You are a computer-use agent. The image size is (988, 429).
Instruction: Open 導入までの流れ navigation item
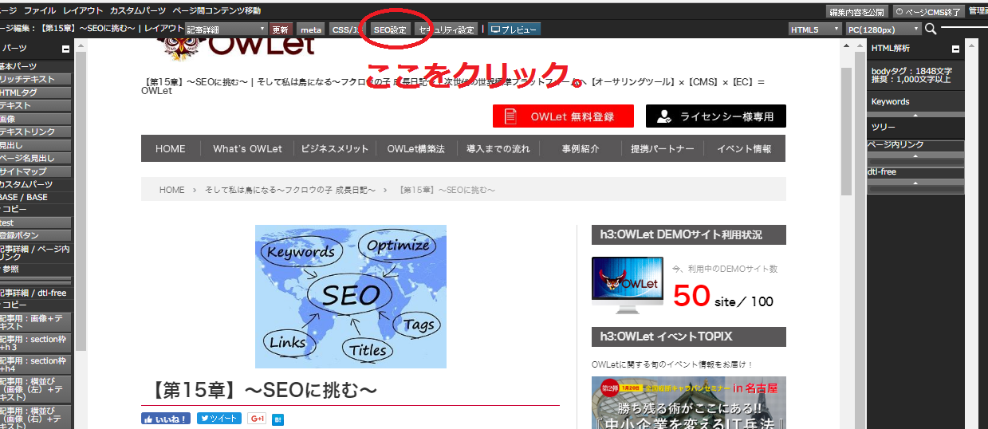[498, 148]
